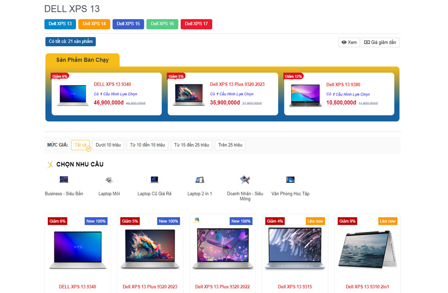Click the Giảm 9% badge on XPS 13 9310 2in1
Viewport: 448px width, 293px height.
pyautogui.click(x=347, y=221)
